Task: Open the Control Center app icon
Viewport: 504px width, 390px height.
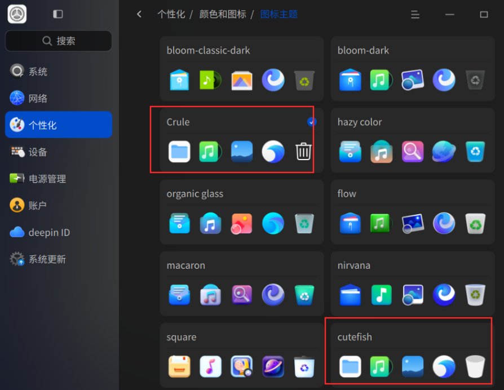Action: (17, 14)
